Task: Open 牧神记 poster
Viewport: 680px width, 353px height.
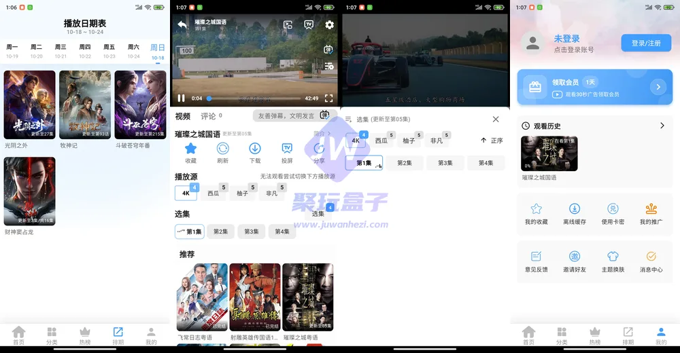Action: click(x=85, y=105)
